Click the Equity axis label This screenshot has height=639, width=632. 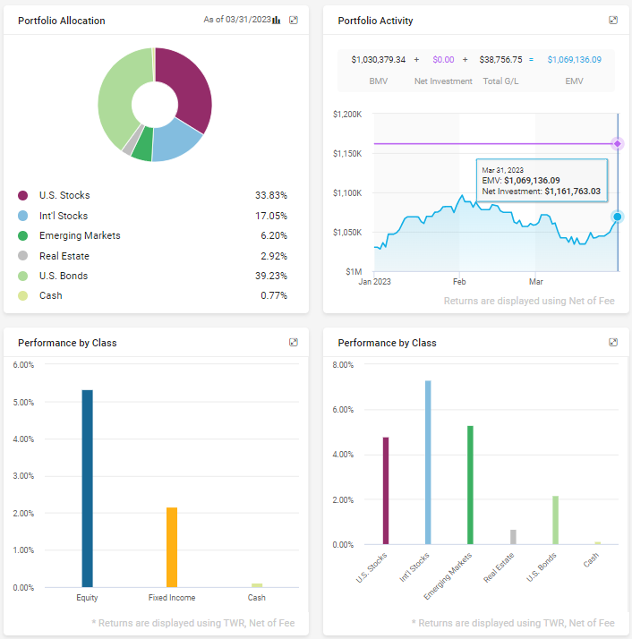tap(87, 598)
